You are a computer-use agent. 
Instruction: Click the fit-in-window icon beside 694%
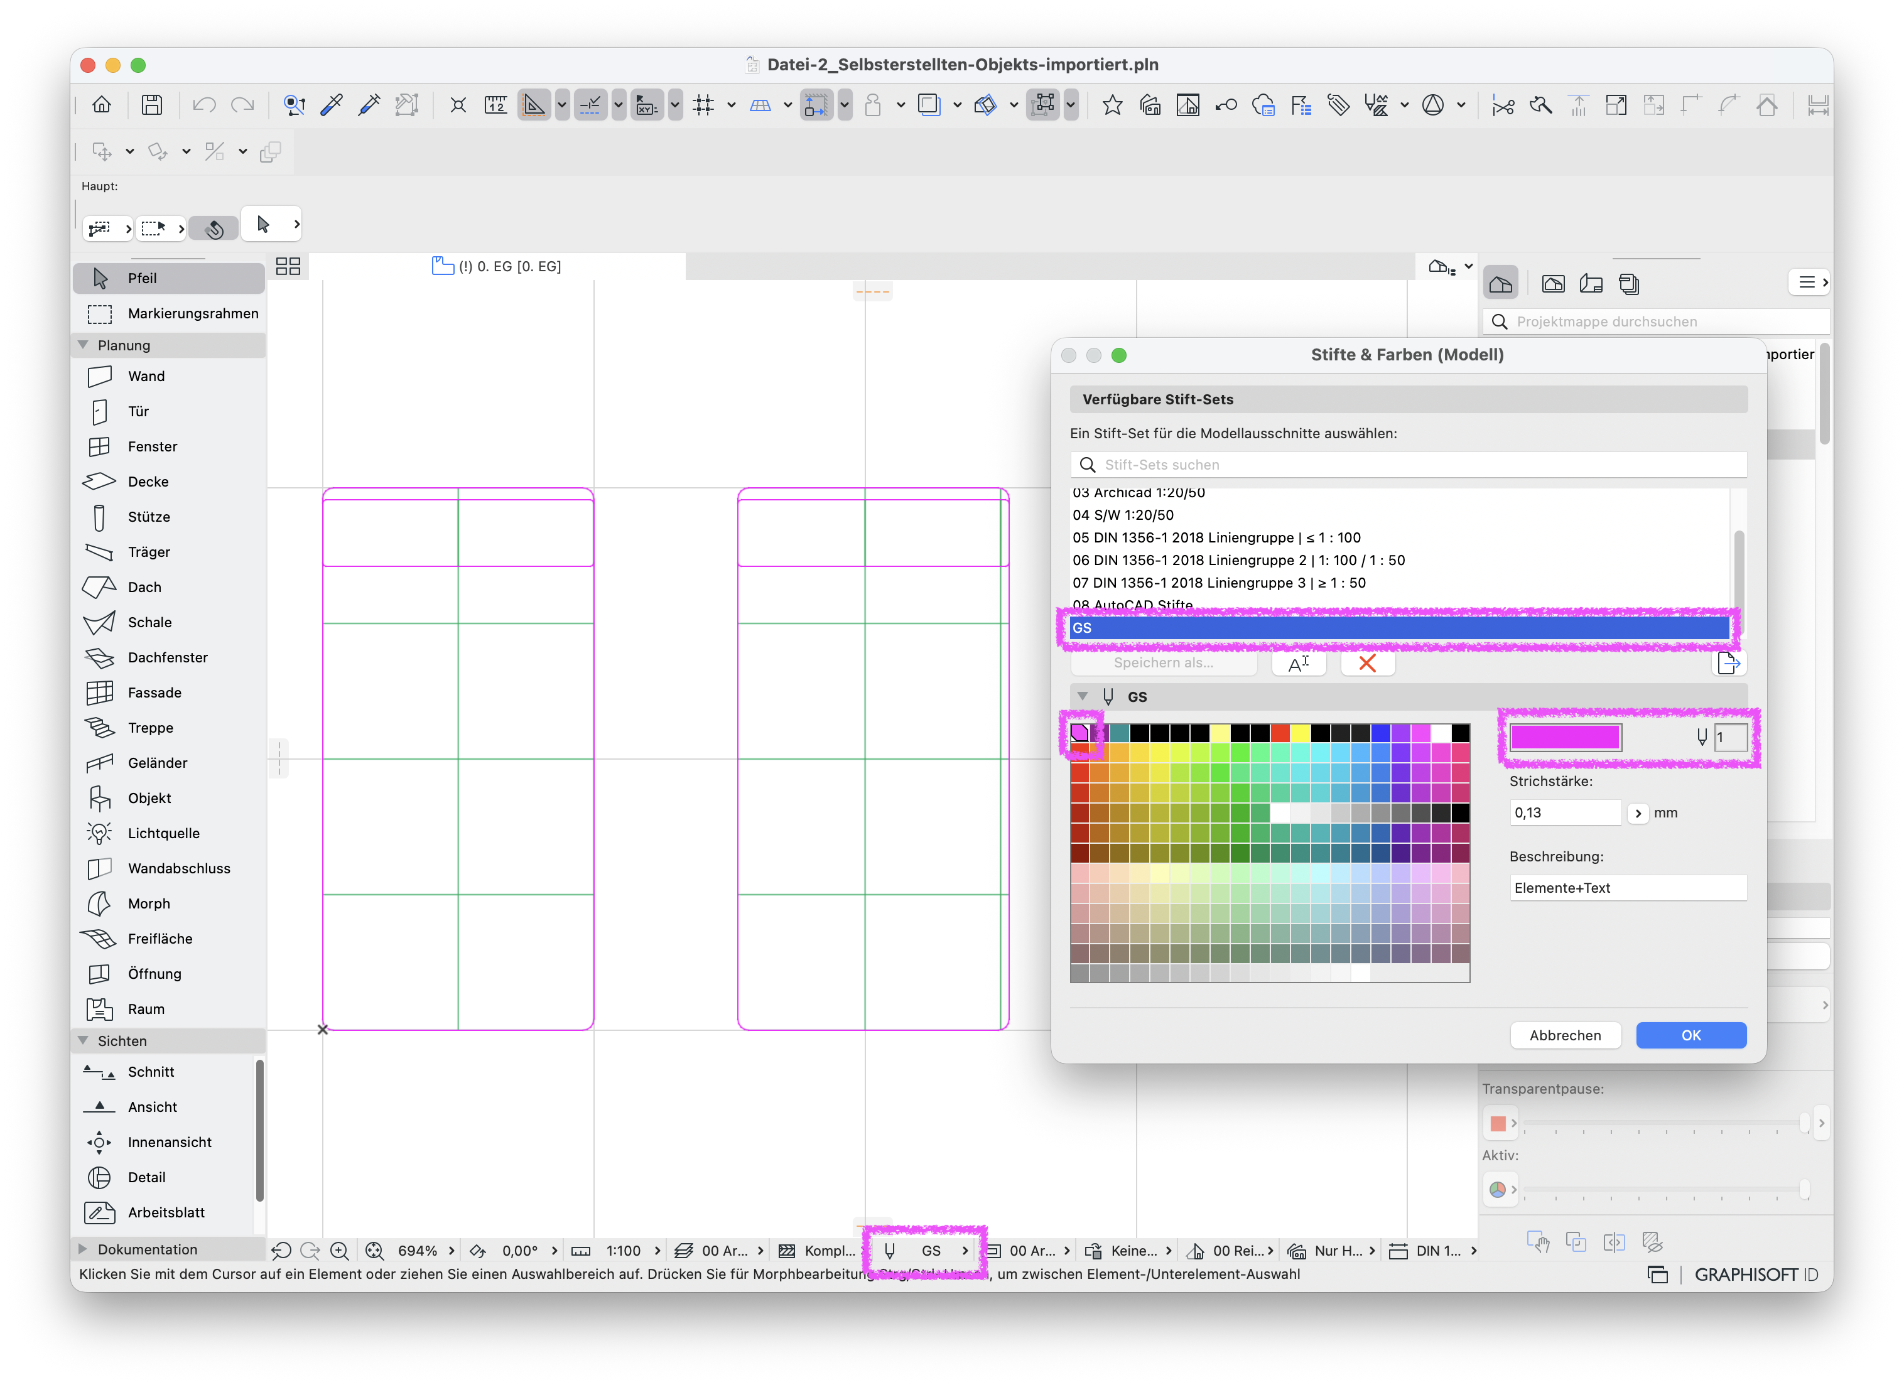coord(374,1251)
